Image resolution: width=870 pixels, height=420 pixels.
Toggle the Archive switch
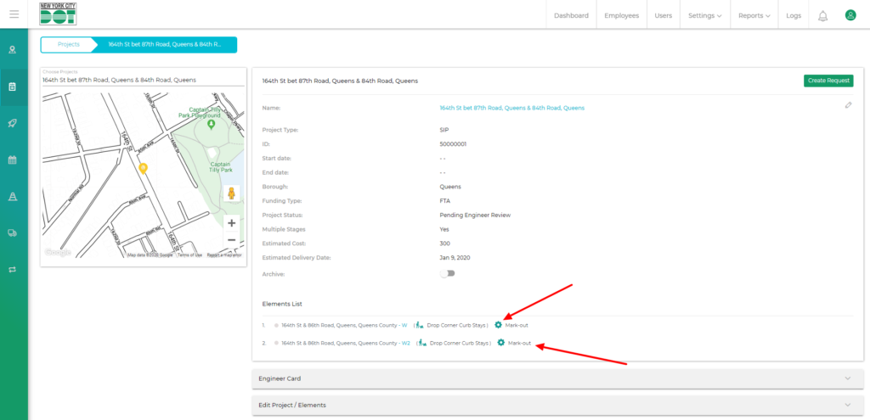tap(447, 273)
